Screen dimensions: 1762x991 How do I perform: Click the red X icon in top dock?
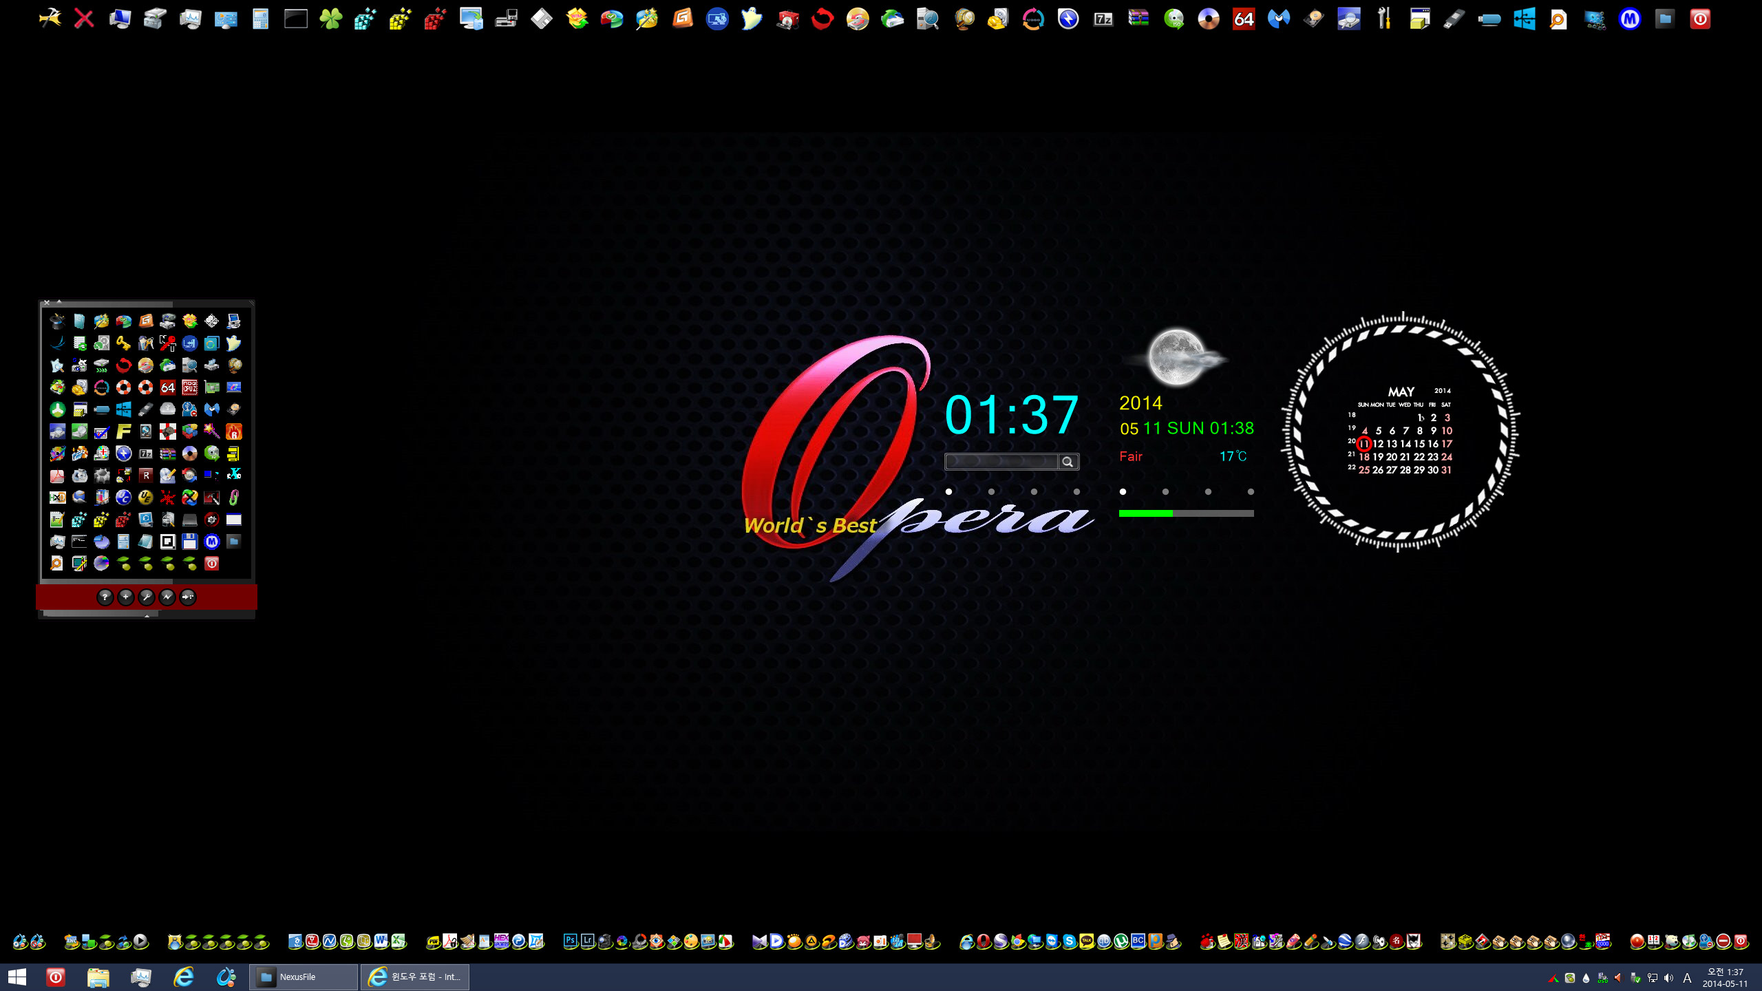[x=84, y=19]
